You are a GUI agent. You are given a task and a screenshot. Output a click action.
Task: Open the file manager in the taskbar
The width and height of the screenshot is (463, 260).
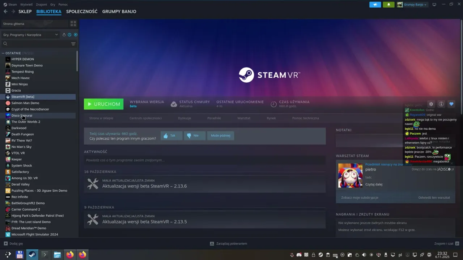57,255
